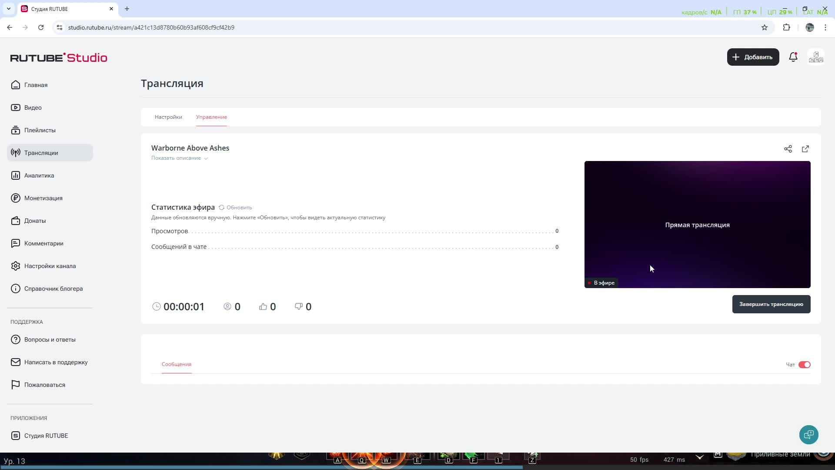Open Плейлисты in the sidebar
835x470 pixels.
click(40, 130)
